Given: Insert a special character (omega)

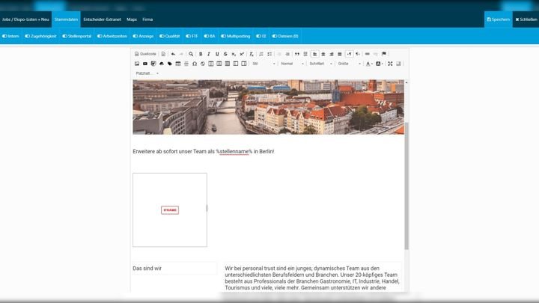Looking at the screenshot, I should 195,64.
